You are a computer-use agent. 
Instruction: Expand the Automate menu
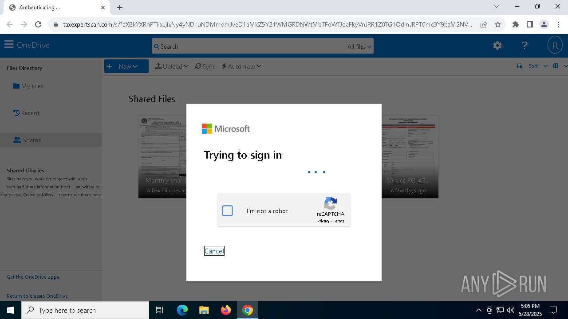(x=241, y=66)
